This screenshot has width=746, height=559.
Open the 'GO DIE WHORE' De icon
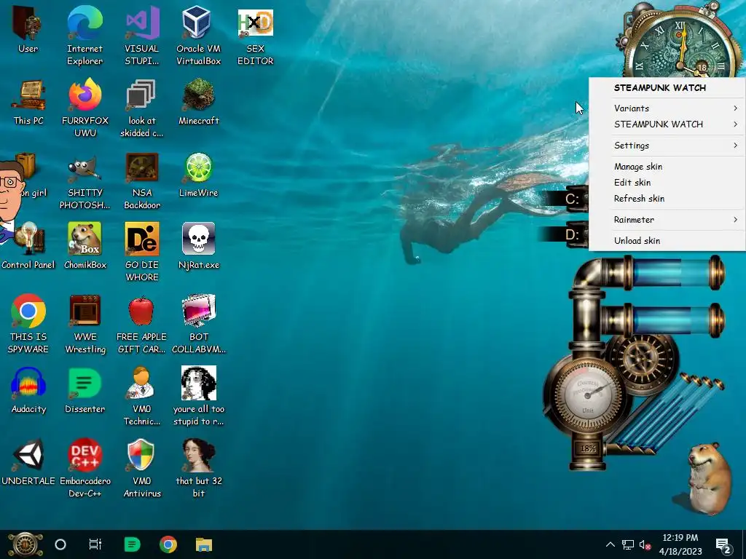click(142, 239)
